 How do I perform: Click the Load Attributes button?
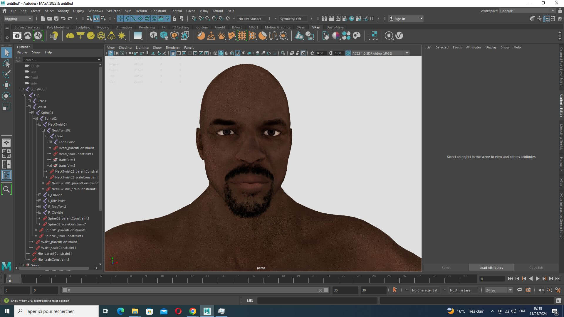click(x=491, y=268)
